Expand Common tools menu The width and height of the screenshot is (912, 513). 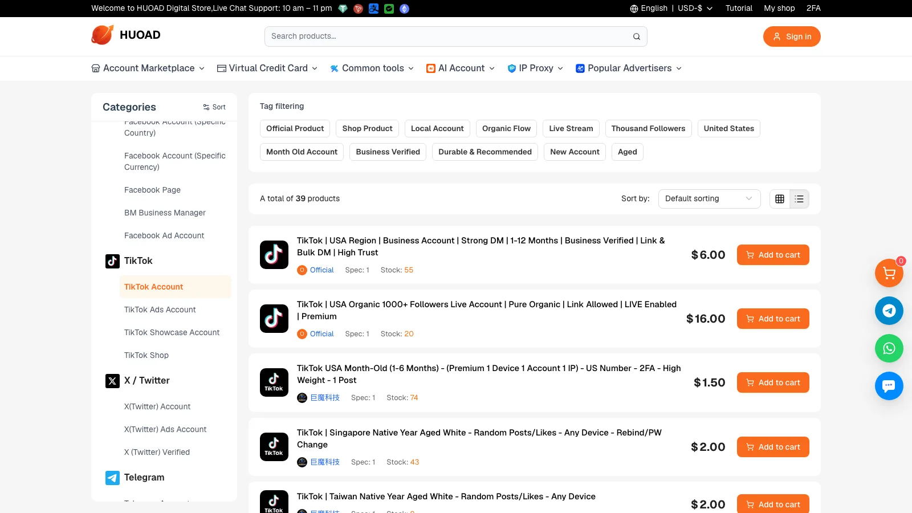coord(372,68)
